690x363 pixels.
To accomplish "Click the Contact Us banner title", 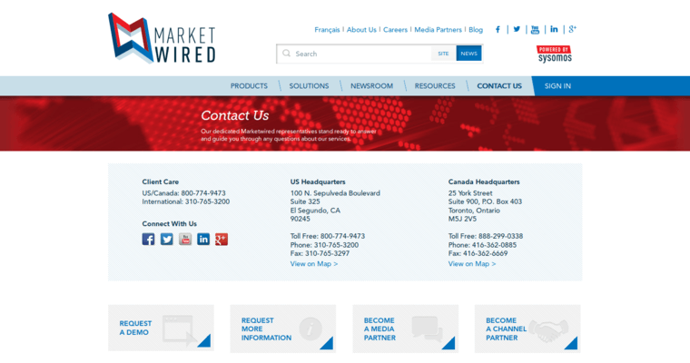I will click(234, 115).
